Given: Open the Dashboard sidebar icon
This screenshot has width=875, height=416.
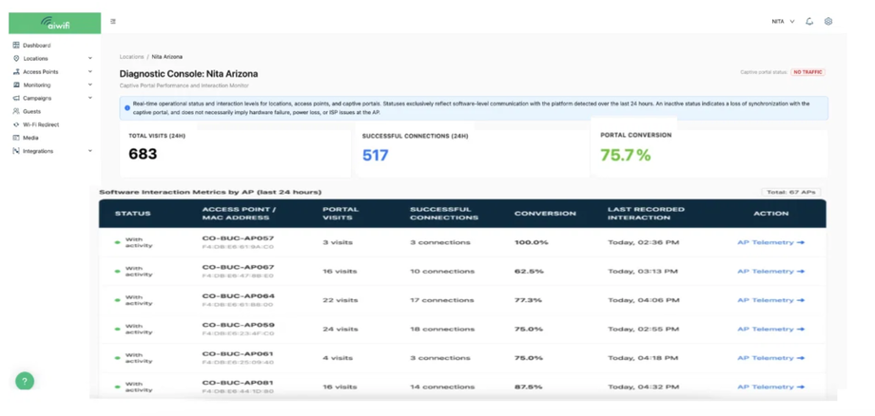Looking at the screenshot, I should click(x=16, y=45).
